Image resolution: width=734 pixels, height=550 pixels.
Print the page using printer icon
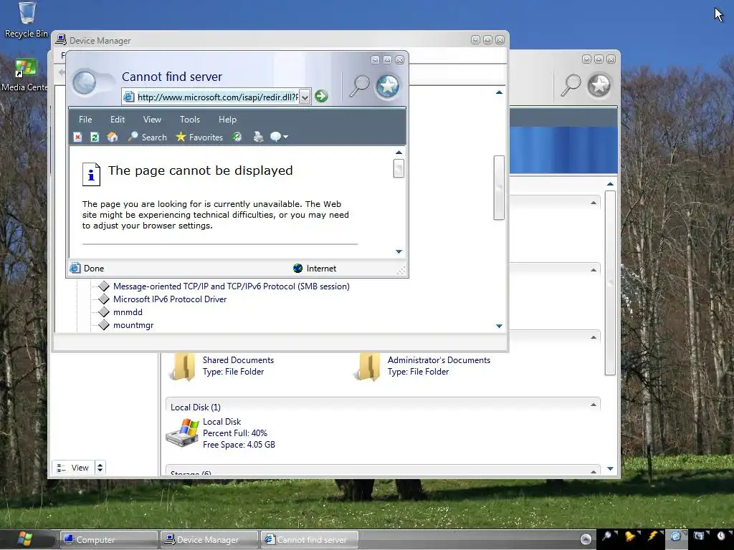(258, 137)
